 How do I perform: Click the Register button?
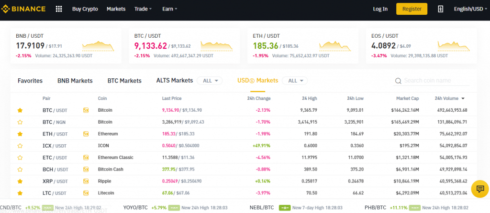tap(412, 9)
